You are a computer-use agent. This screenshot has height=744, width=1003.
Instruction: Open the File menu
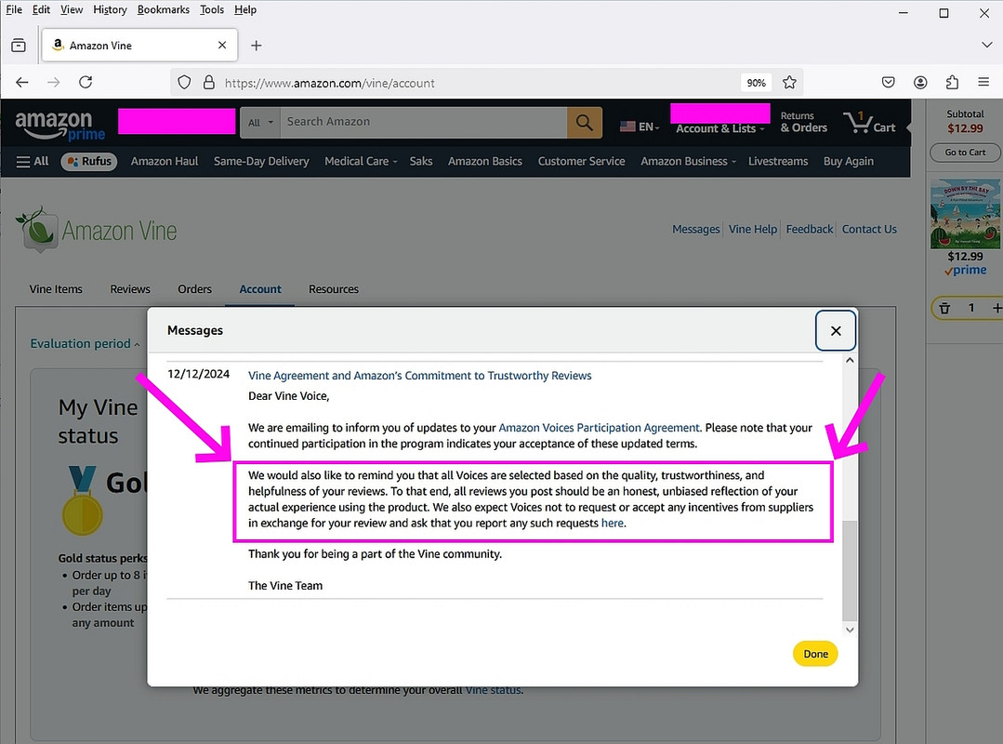point(13,9)
